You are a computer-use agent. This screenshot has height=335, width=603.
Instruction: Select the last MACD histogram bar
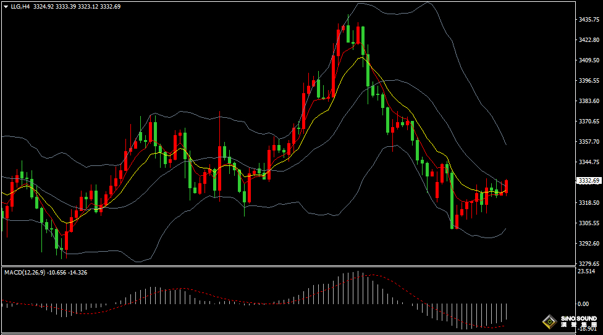(x=507, y=312)
